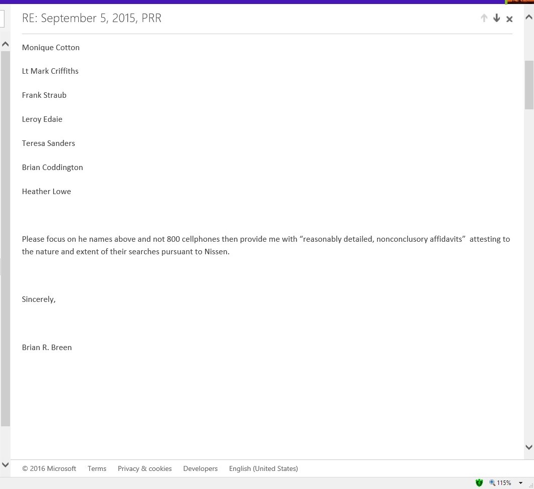The height and width of the screenshot is (489, 534).
Task: Open the Developers footer link
Action: pos(200,468)
